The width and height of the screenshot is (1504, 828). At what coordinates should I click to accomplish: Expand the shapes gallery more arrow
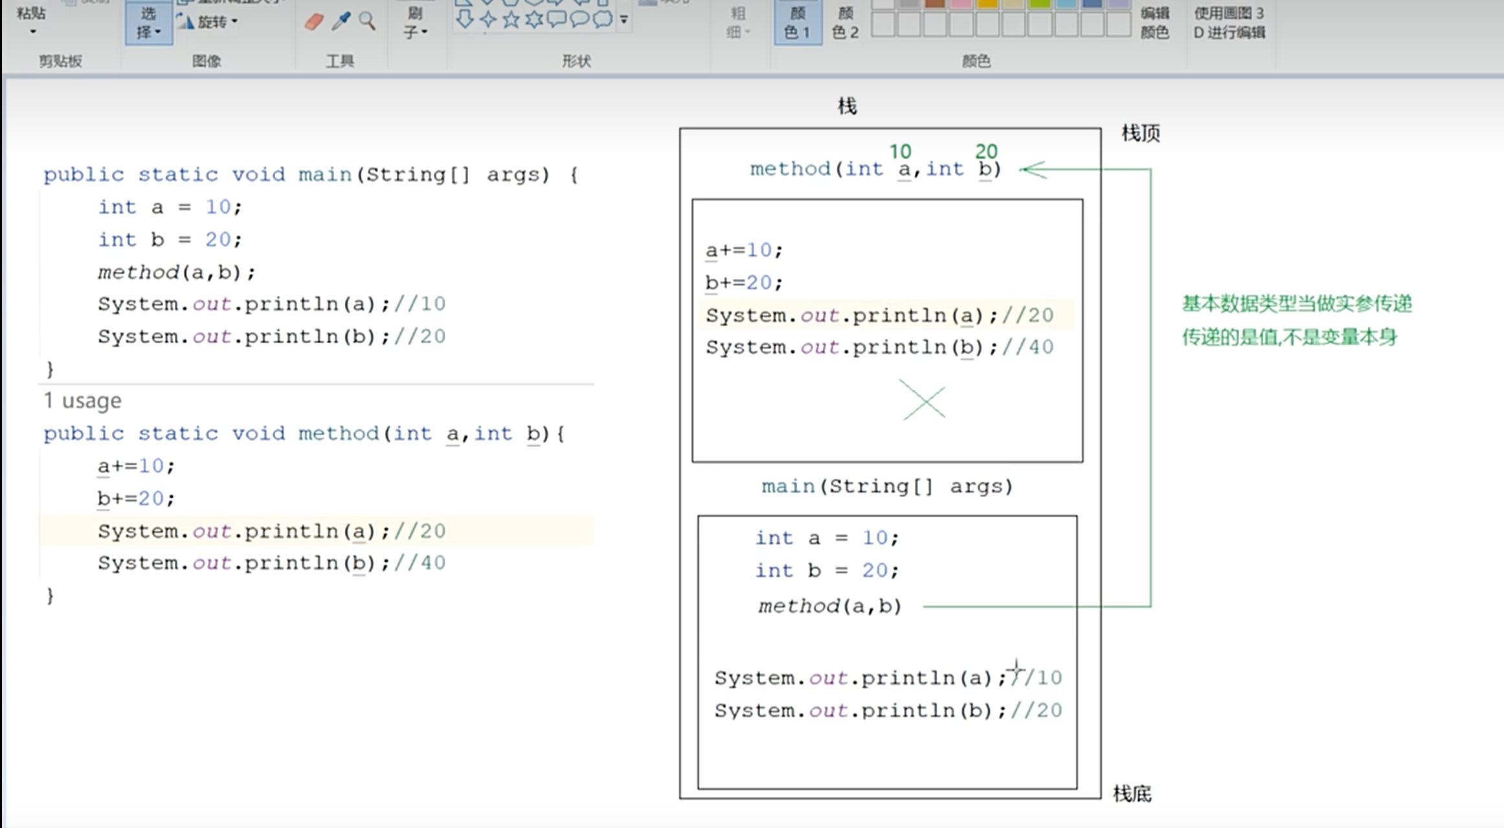(x=623, y=19)
